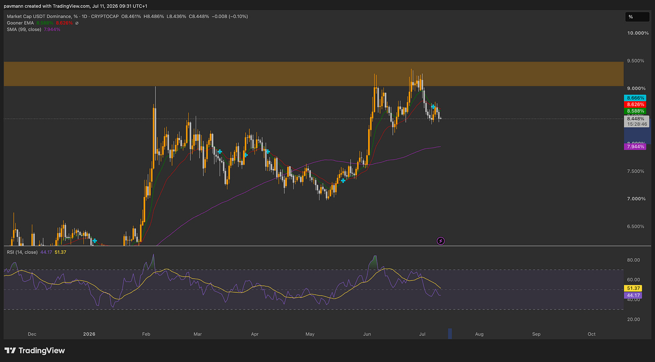This screenshot has height=362, width=655.
Task: Select the red 8.626% price scale label
Action: click(x=635, y=104)
